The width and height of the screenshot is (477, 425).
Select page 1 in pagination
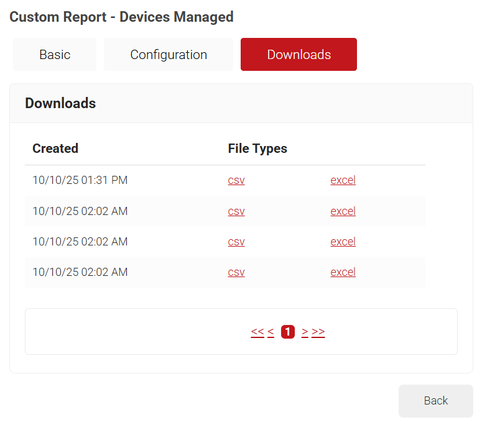pos(287,332)
